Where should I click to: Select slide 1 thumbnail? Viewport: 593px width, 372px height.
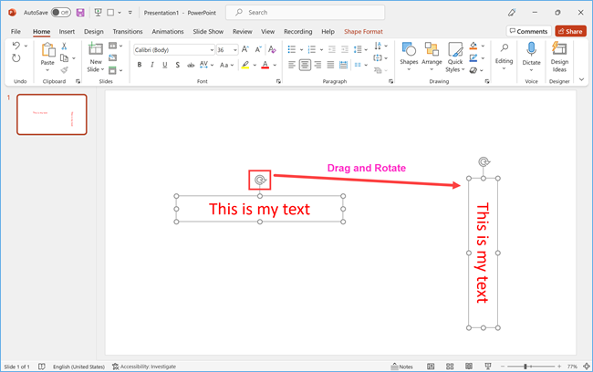coord(52,114)
